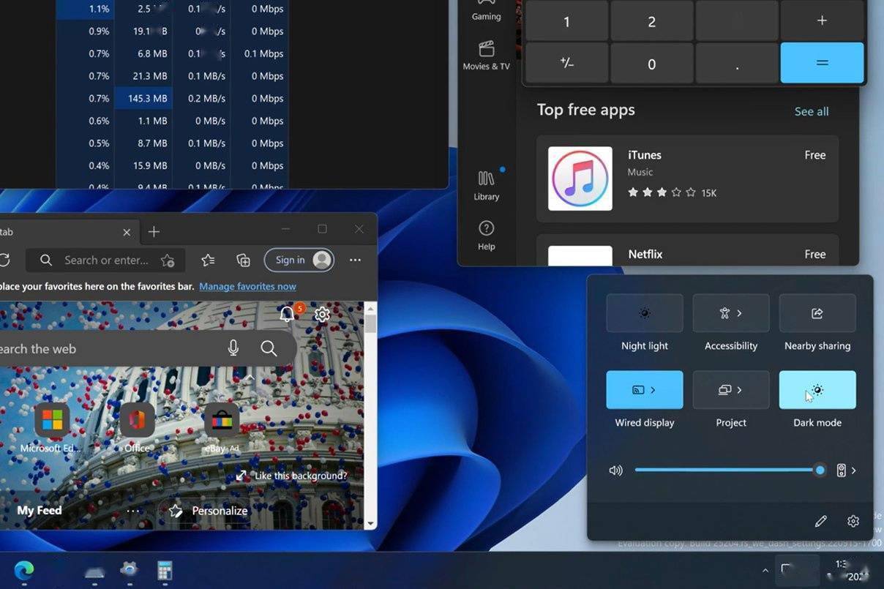Open Library in Microsoft Store sidebar

click(x=486, y=185)
